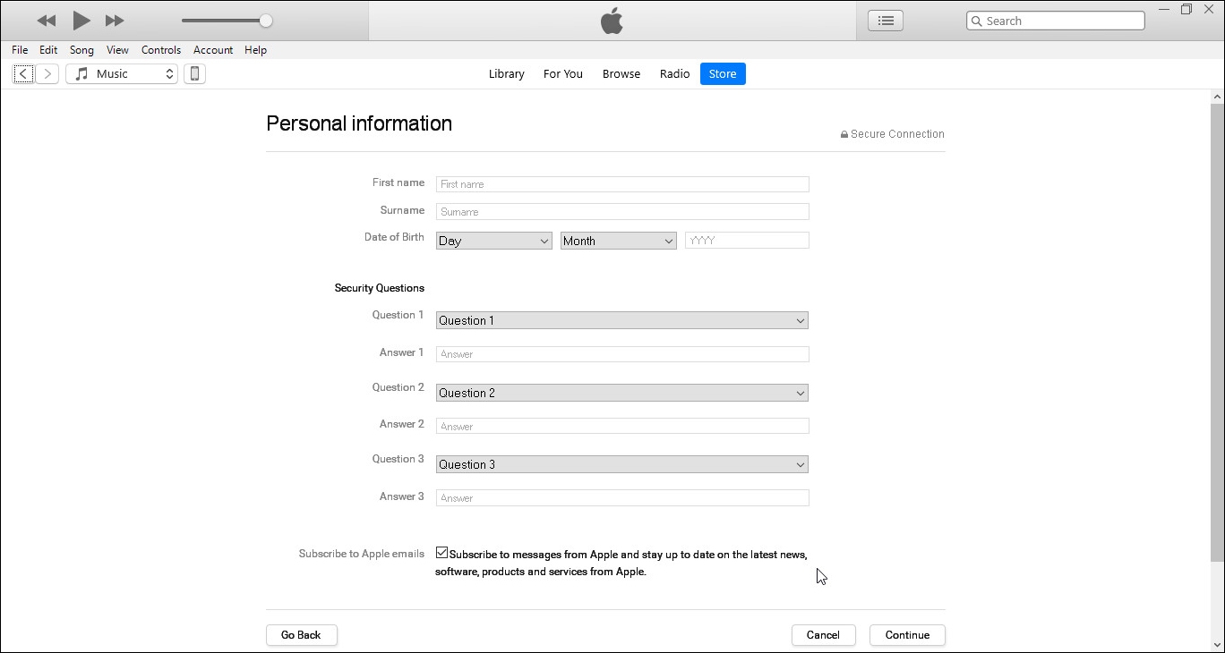Expand the Month dropdown
The height and width of the screenshot is (653, 1225).
(618, 241)
